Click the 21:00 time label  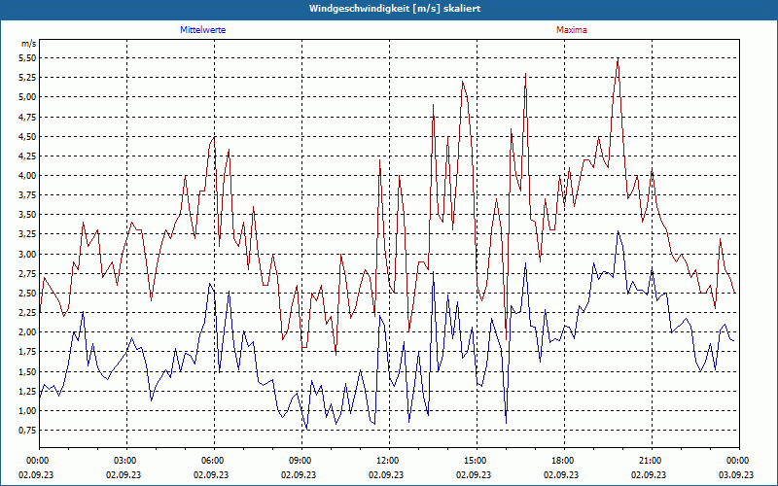(650, 461)
